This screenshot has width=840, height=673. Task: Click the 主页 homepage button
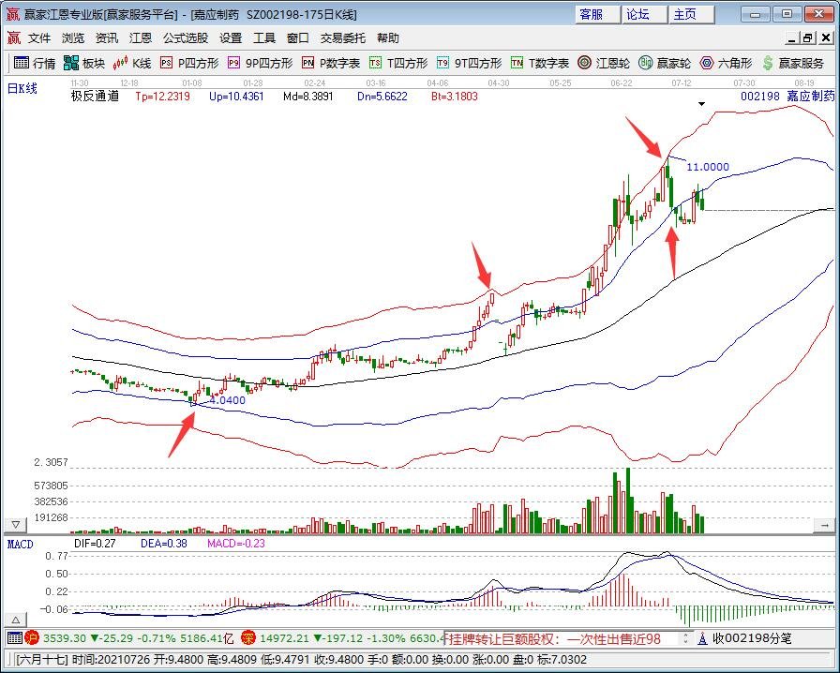[691, 14]
